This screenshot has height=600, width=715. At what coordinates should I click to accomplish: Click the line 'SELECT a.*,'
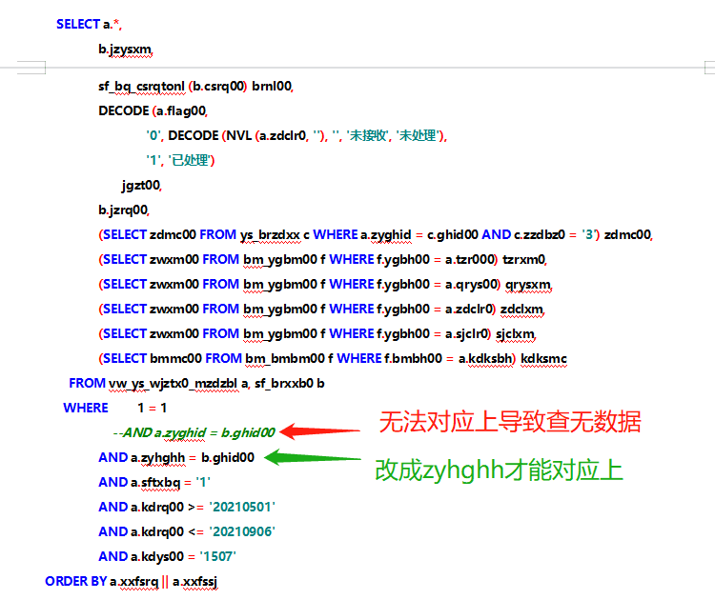coord(89,24)
